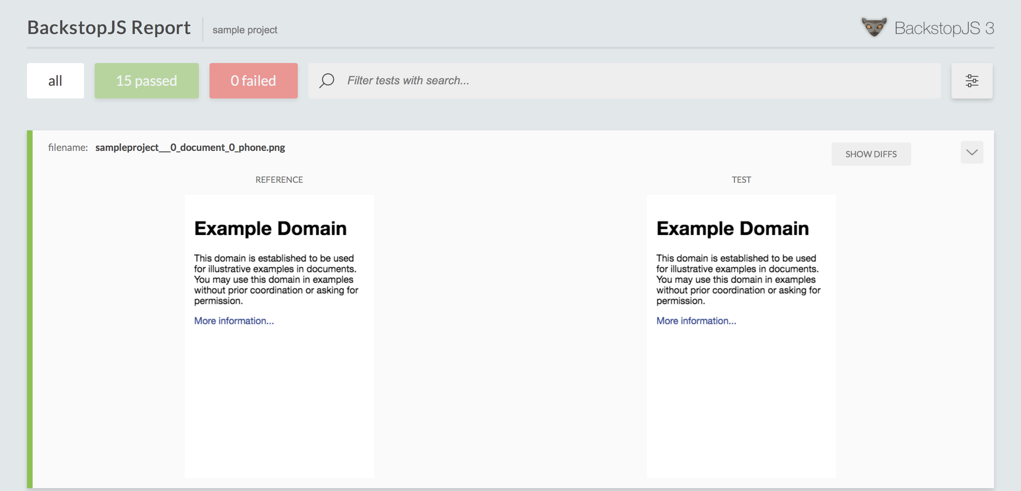Screen dimensions: 1021x491
Task: Click the BackstopJS lemur logo icon
Action: (874, 28)
